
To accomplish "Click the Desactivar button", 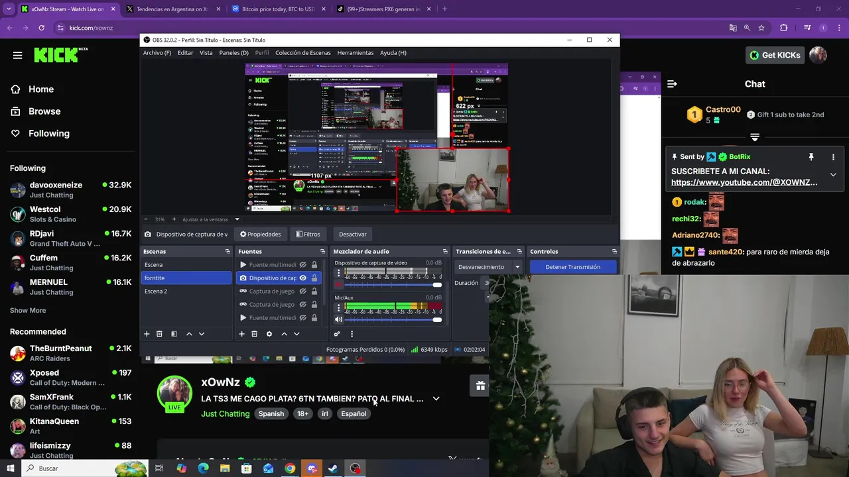I will click(352, 234).
